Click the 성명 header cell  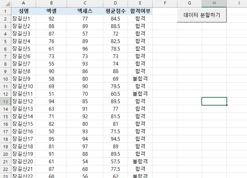(x=23, y=11)
